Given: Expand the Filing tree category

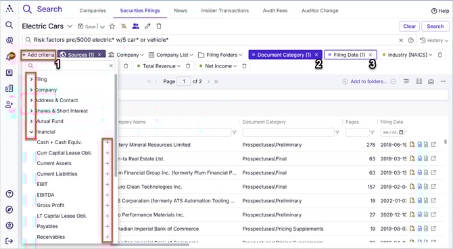Looking at the screenshot, I should pyautogui.click(x=31, y=79).
